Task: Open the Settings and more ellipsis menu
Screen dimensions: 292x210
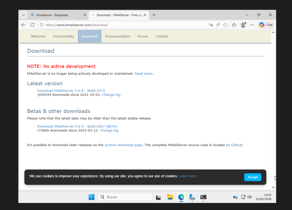Action: pos(252,25)
